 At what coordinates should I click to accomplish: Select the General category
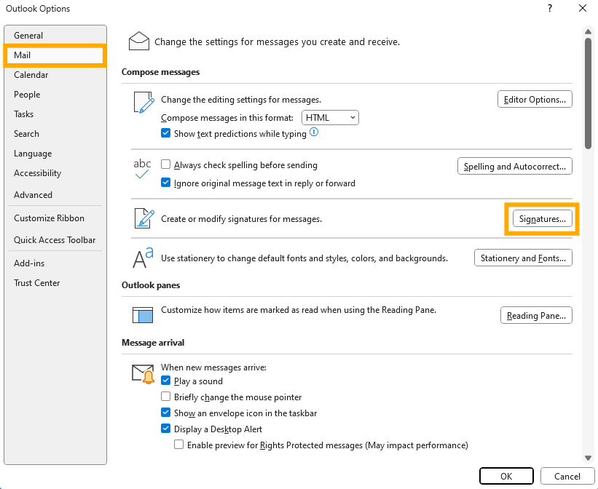click(x=55, y=36)
